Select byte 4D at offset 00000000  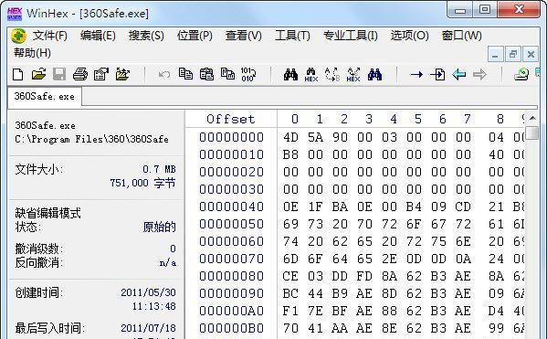[290, 137]
